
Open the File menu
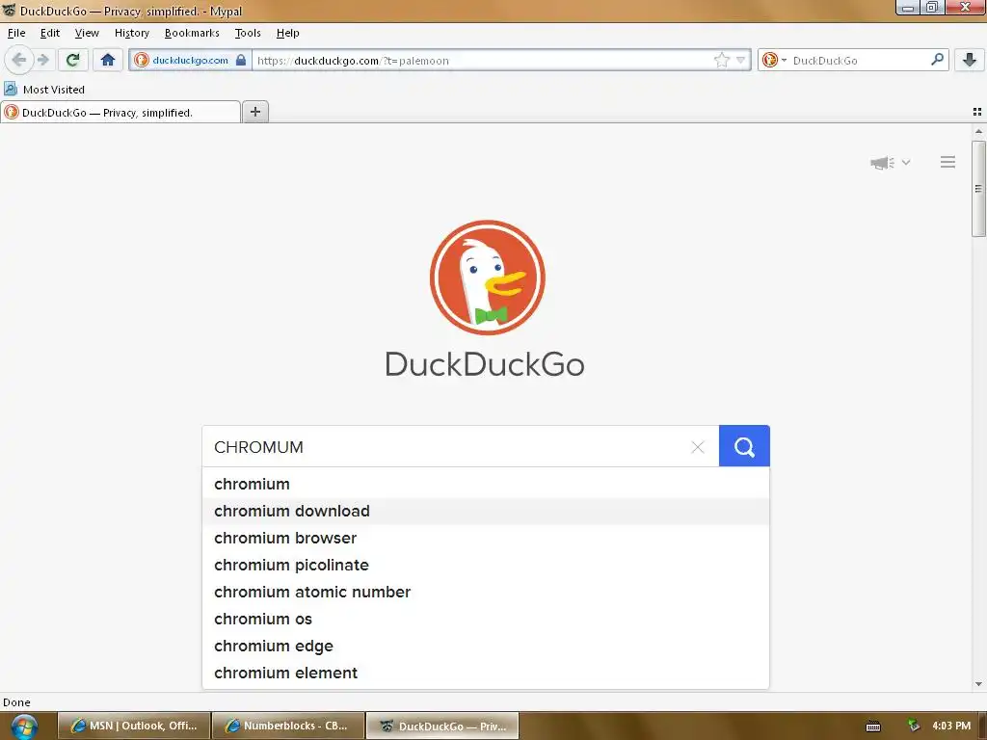tap(16, 33)
